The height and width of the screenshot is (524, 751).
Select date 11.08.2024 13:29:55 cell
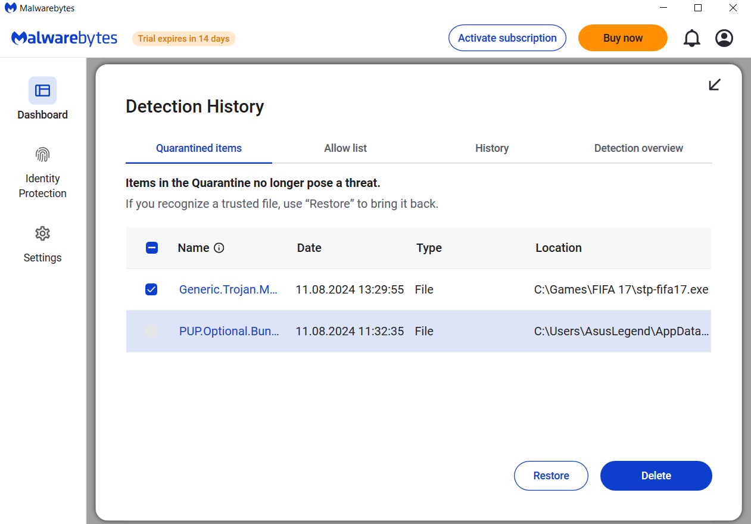click(x=350, y=290)
